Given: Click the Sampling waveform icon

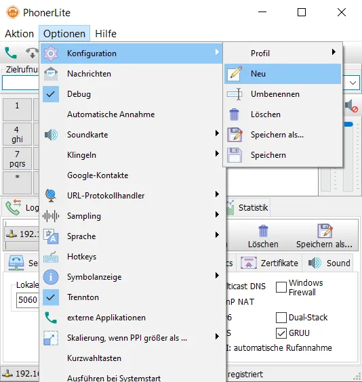Looking at the screenshot, I should pyautogui.click(x=51, y=216).
